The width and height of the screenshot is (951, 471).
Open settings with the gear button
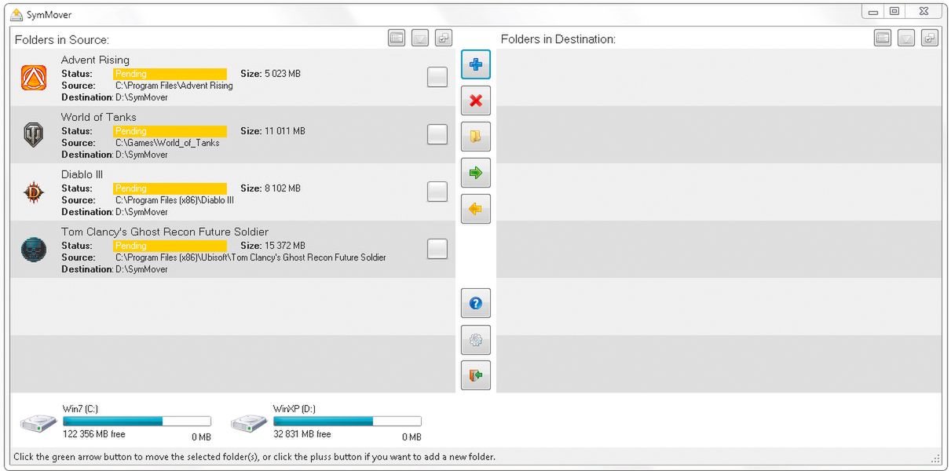476,340
